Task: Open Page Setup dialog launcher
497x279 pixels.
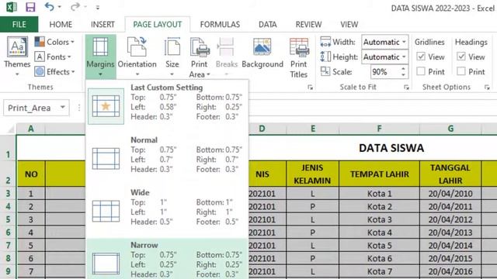Action: [x=310, y=88]
